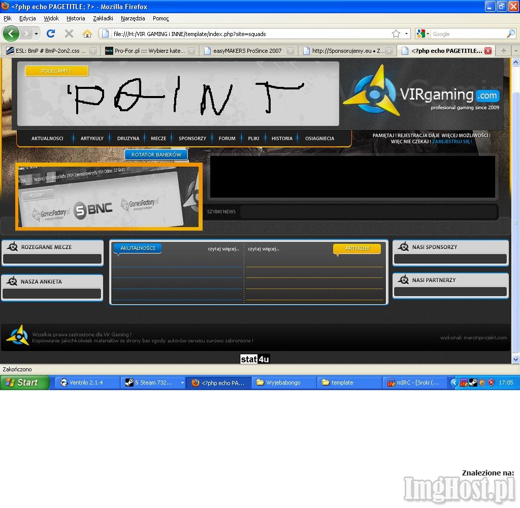Screen dimensions: 520x508
Task: Click czytaj więcej.. beside ARTYKUŁY
Action: [264, 249]
